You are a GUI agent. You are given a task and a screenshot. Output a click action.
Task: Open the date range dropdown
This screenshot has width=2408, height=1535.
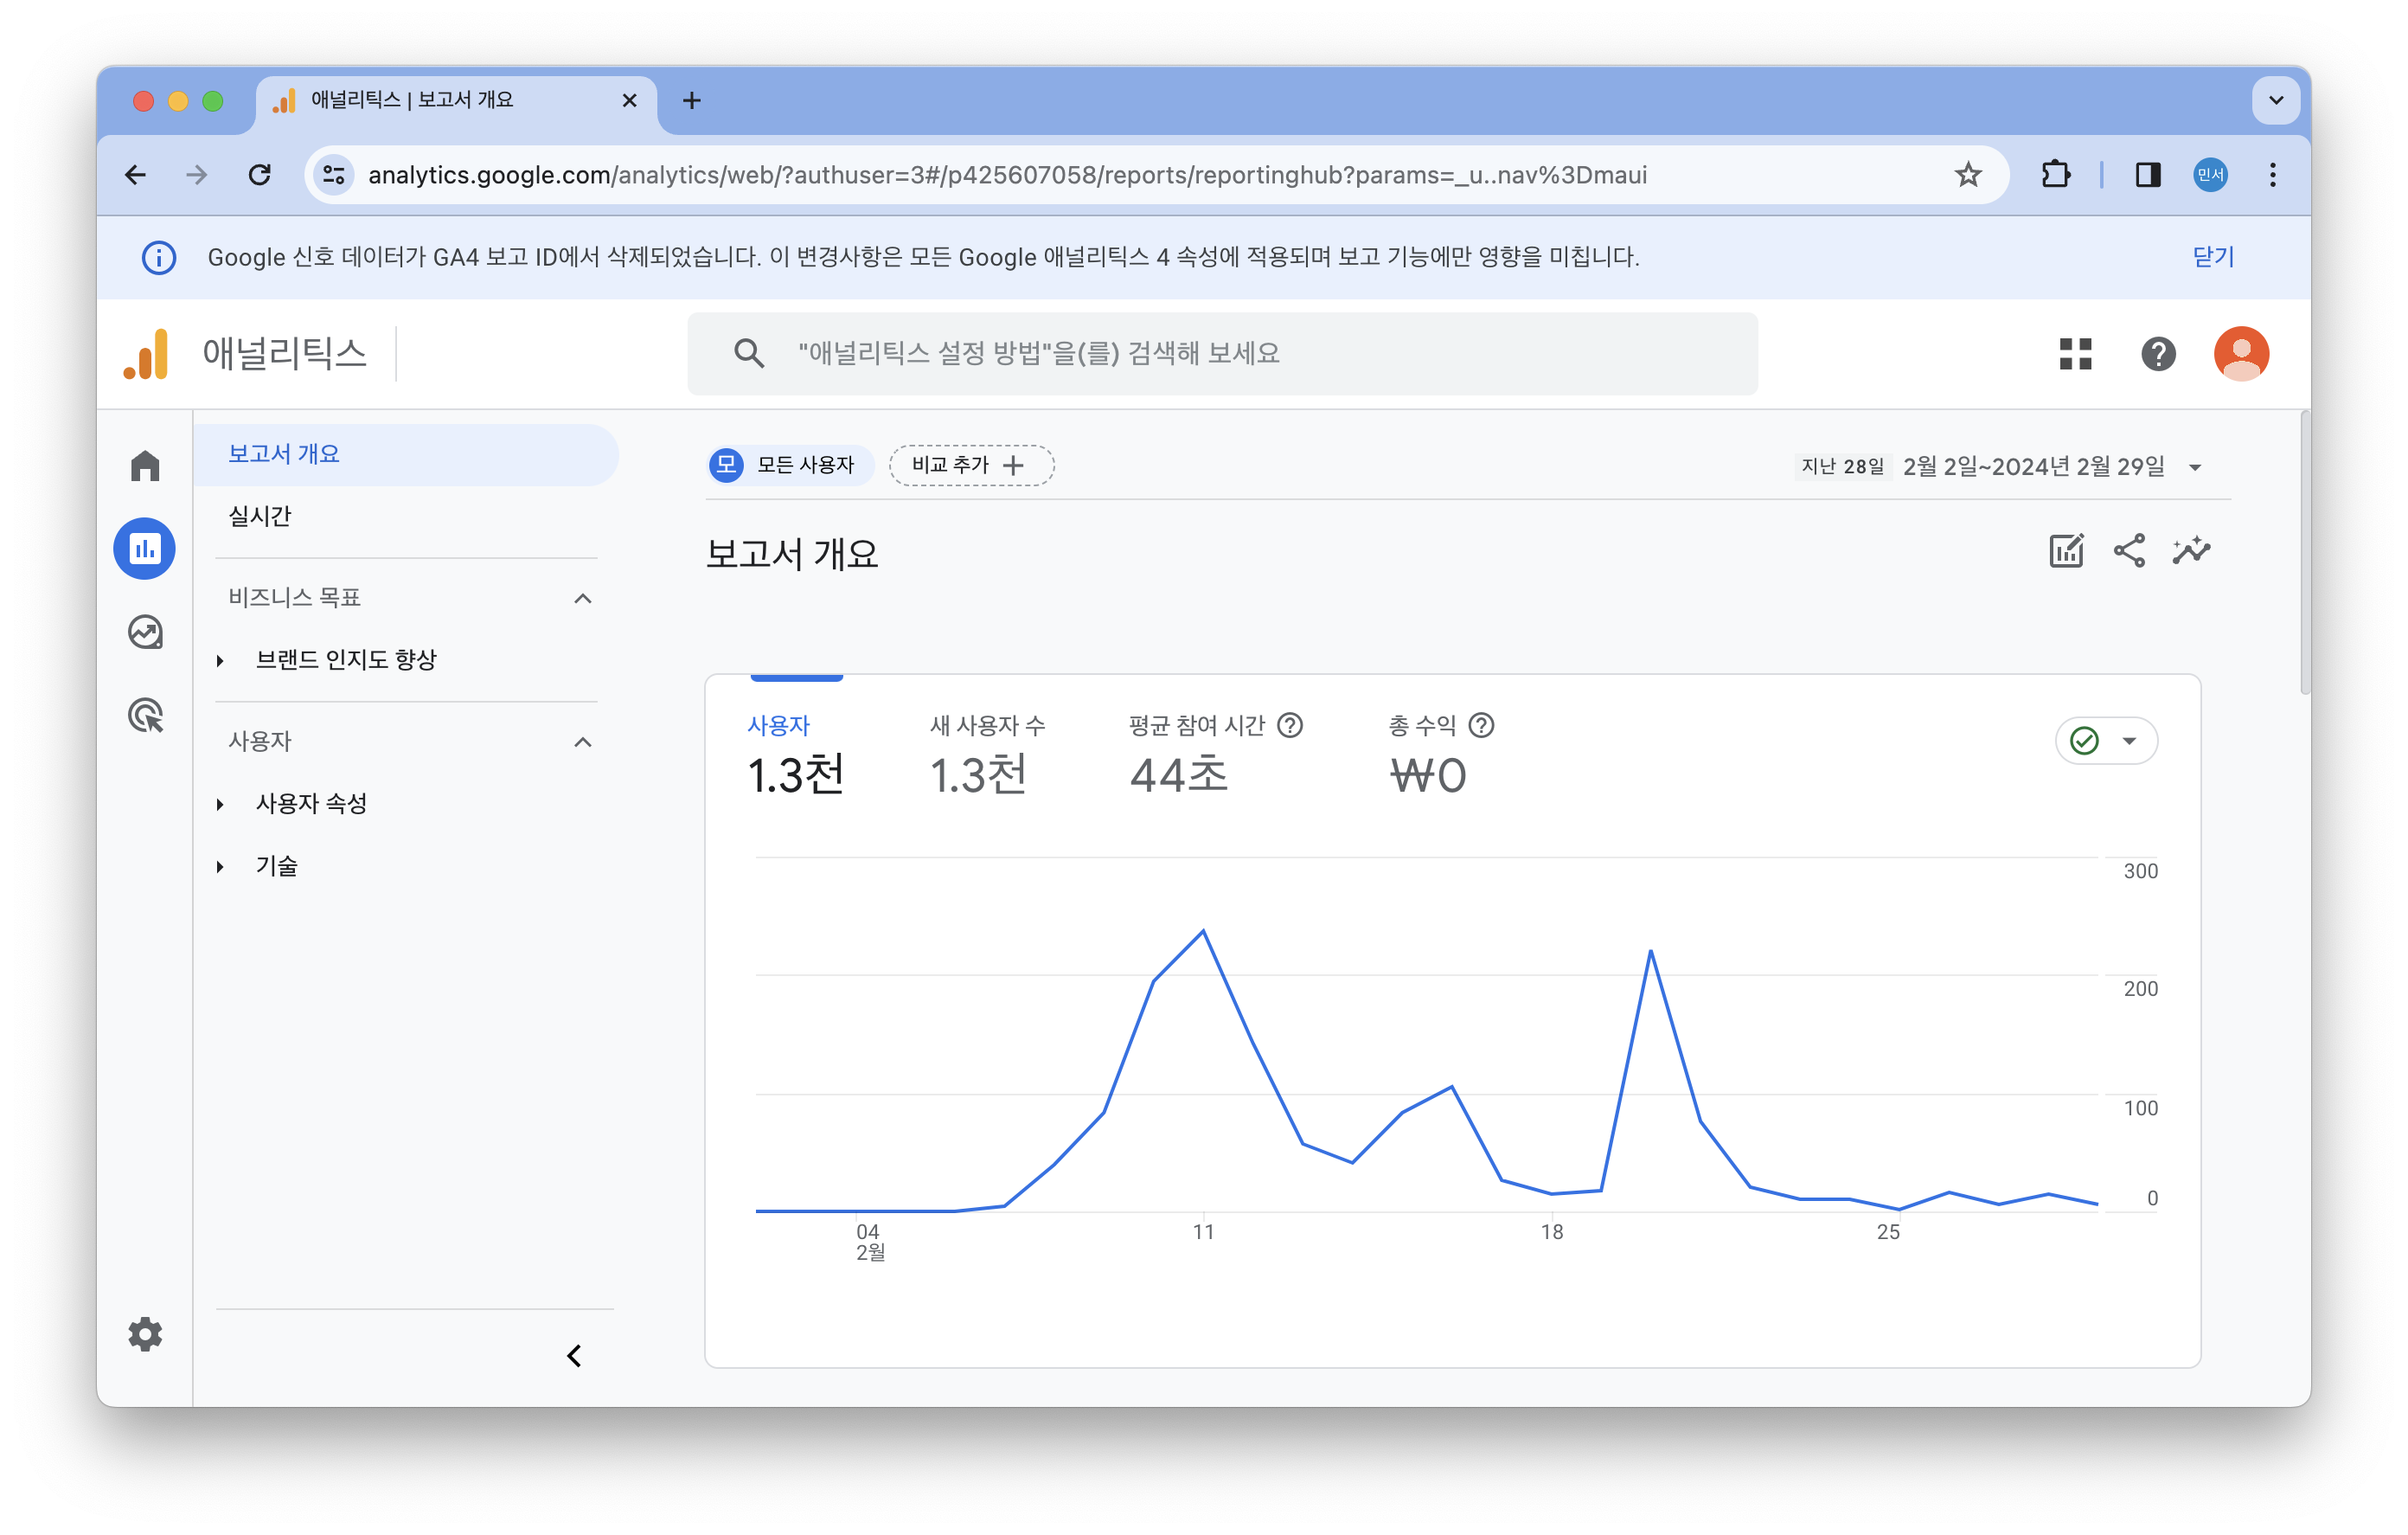(2195, 467)
